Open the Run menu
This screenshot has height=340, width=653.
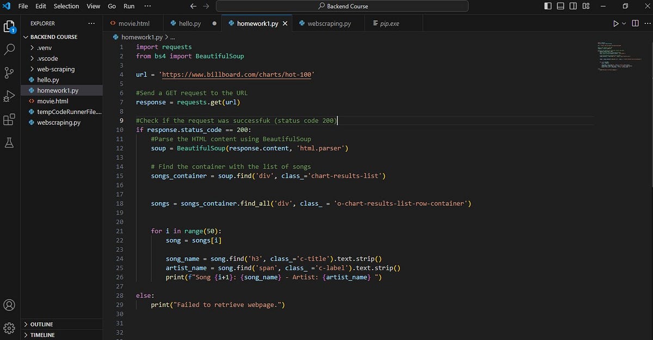[x=128, y=6]
